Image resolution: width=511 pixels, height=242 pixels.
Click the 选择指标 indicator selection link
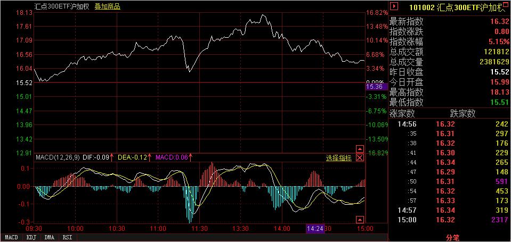(338, 158)
